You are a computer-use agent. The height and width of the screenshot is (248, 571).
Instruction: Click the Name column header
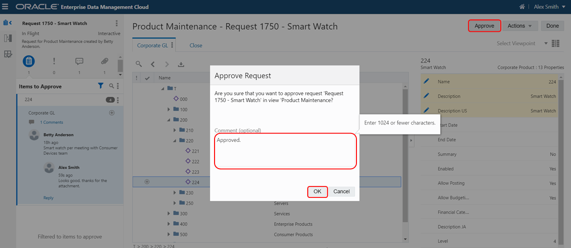(165, 77)
